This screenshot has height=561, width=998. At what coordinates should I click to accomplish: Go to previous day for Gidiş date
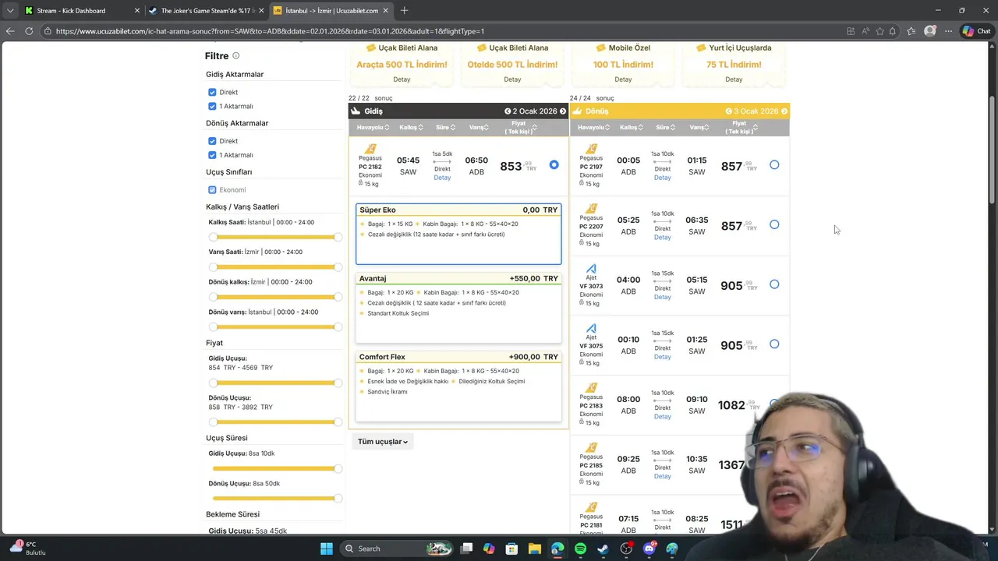point(508,111)
